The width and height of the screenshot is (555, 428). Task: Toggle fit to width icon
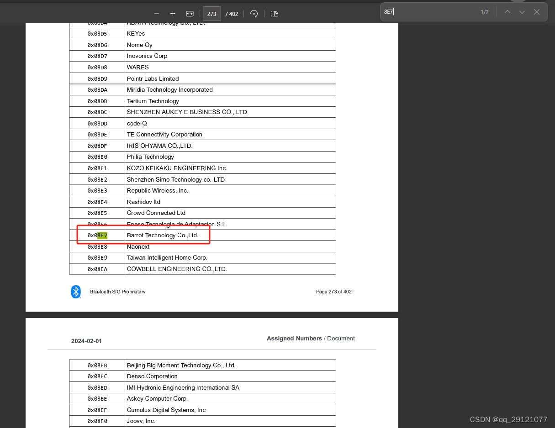coord(190,14)
